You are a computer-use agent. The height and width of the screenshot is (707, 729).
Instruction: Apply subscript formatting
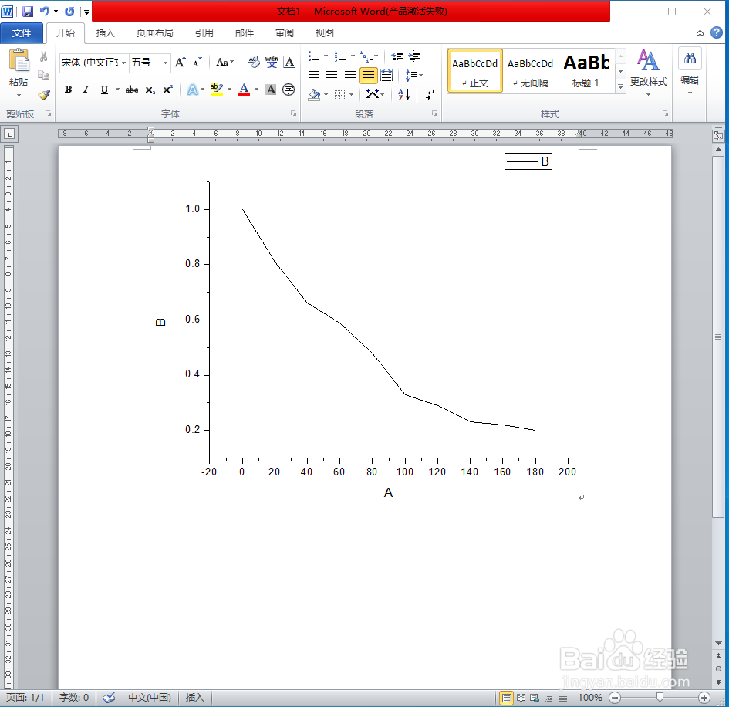[x=150, y=90]
